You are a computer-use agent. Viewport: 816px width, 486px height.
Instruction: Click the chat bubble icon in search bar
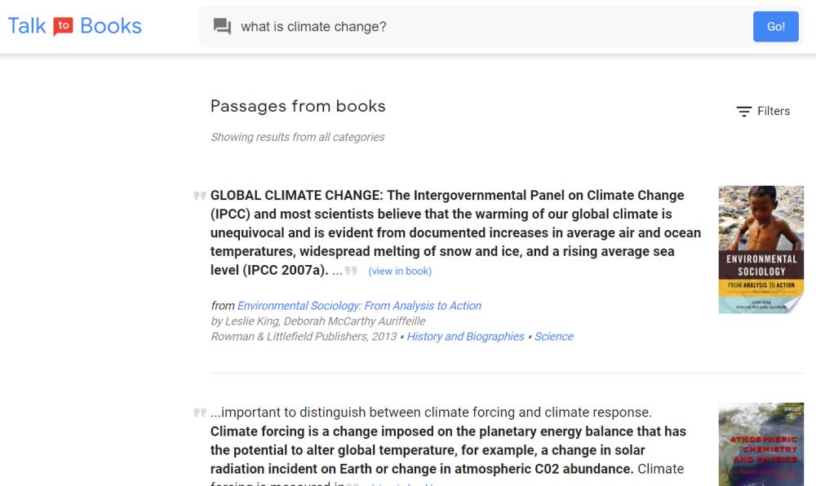[222, 27]
